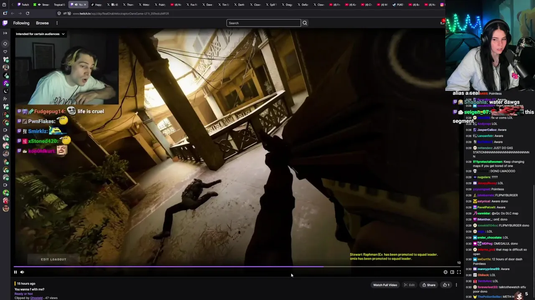Viewport: 535px width, 300px height.
Task: Go forward in browser history
Action: tap(20, 13)
